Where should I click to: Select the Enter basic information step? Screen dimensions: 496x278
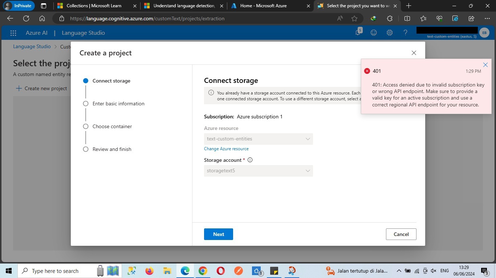tap(114, 104)
